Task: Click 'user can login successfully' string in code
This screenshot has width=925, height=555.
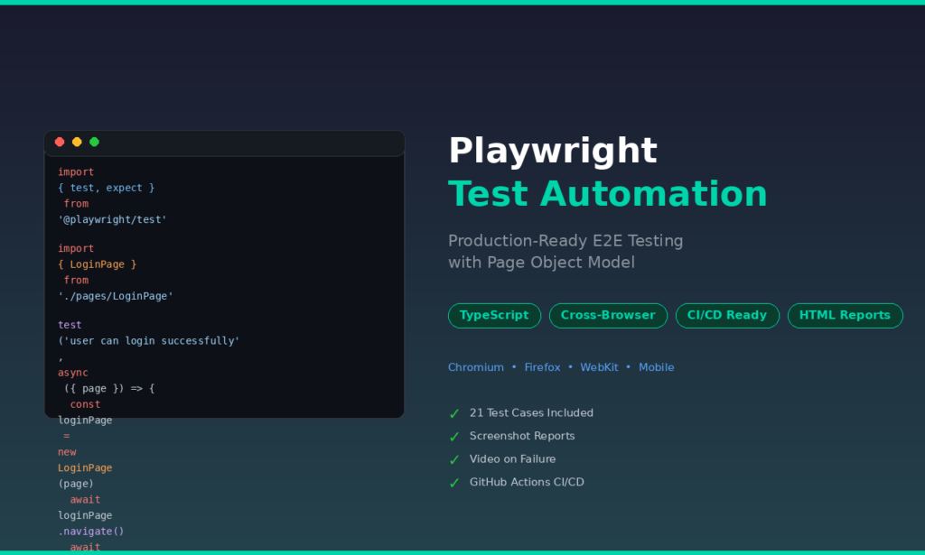Action: click(152, 341)
